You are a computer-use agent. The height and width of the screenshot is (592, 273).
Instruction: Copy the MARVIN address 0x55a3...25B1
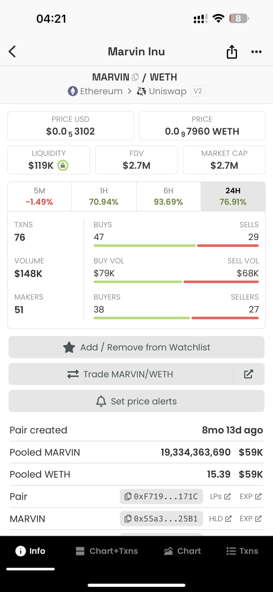[161, 519]
